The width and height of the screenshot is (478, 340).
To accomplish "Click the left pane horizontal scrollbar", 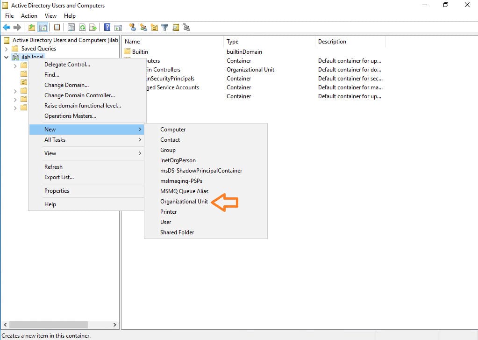I will [47, 325].
